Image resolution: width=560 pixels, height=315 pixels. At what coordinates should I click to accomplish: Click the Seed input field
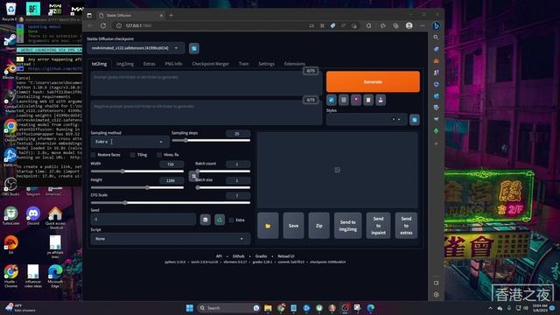pyautogui.click(x=143, y=220)
